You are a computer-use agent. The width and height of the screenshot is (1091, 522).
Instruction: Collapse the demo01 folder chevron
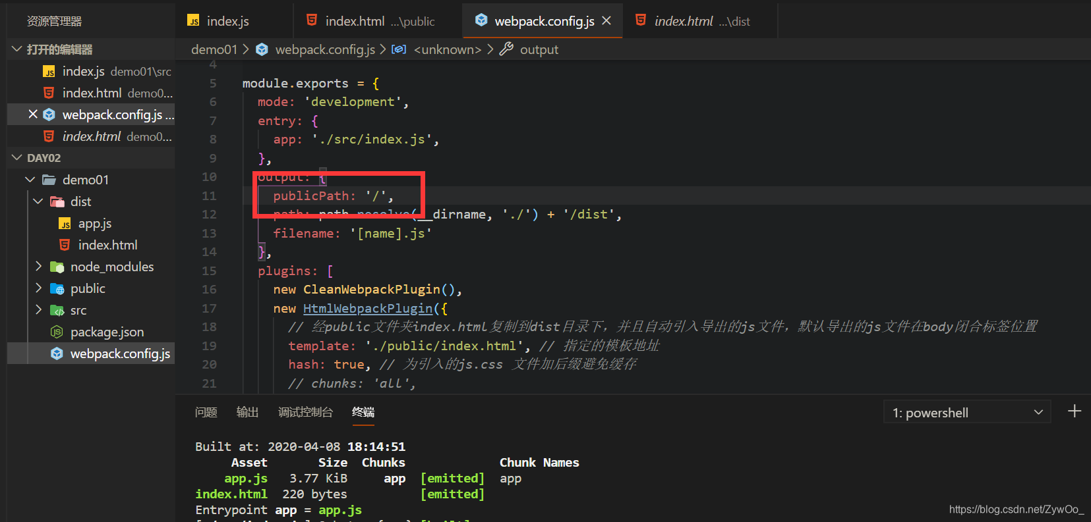[x=30, y=179]
